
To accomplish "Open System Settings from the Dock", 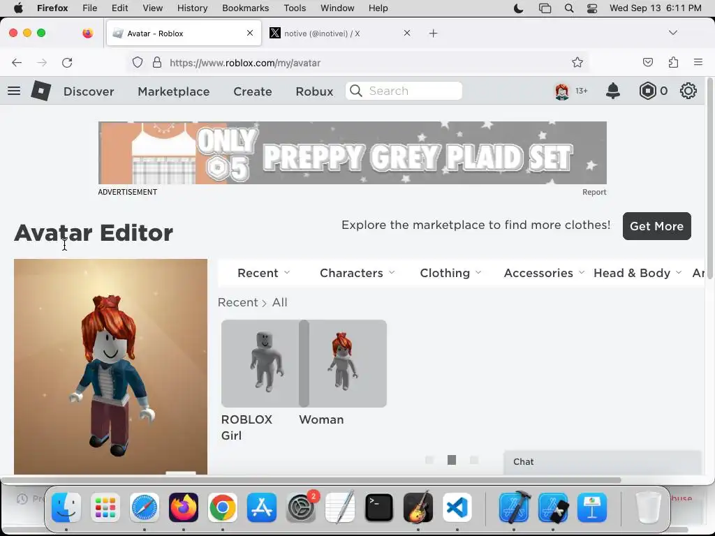I will [x=301, y=507].
